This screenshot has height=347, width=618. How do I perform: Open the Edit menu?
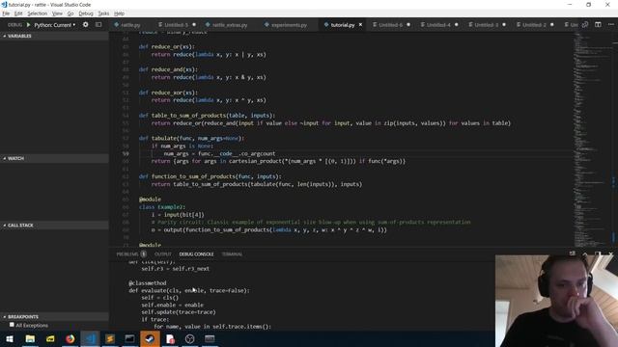[18, 13]
